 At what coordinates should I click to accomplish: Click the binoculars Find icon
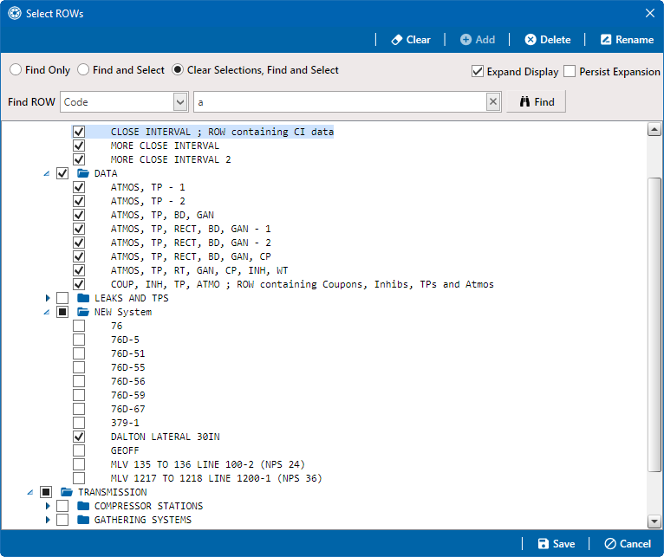click(524, 101)
